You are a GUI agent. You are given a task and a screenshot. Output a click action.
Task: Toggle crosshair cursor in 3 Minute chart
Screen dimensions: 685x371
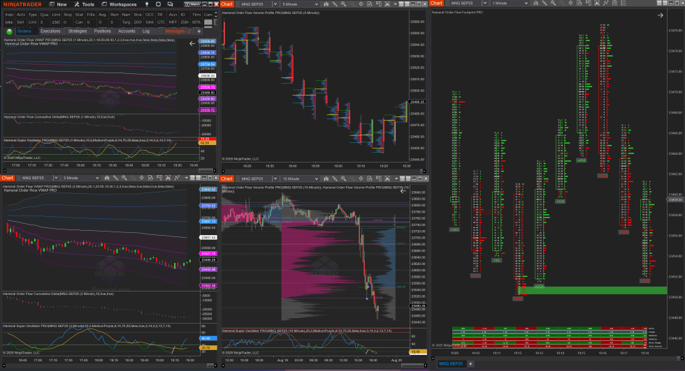pyautogui.click(x=141, y=178)
